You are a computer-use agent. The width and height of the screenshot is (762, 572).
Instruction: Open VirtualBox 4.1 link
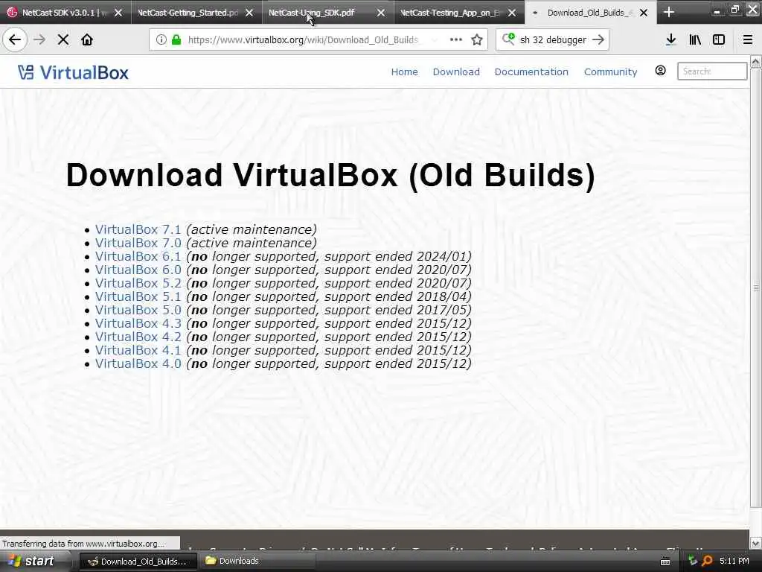click(x=138, y=350)
